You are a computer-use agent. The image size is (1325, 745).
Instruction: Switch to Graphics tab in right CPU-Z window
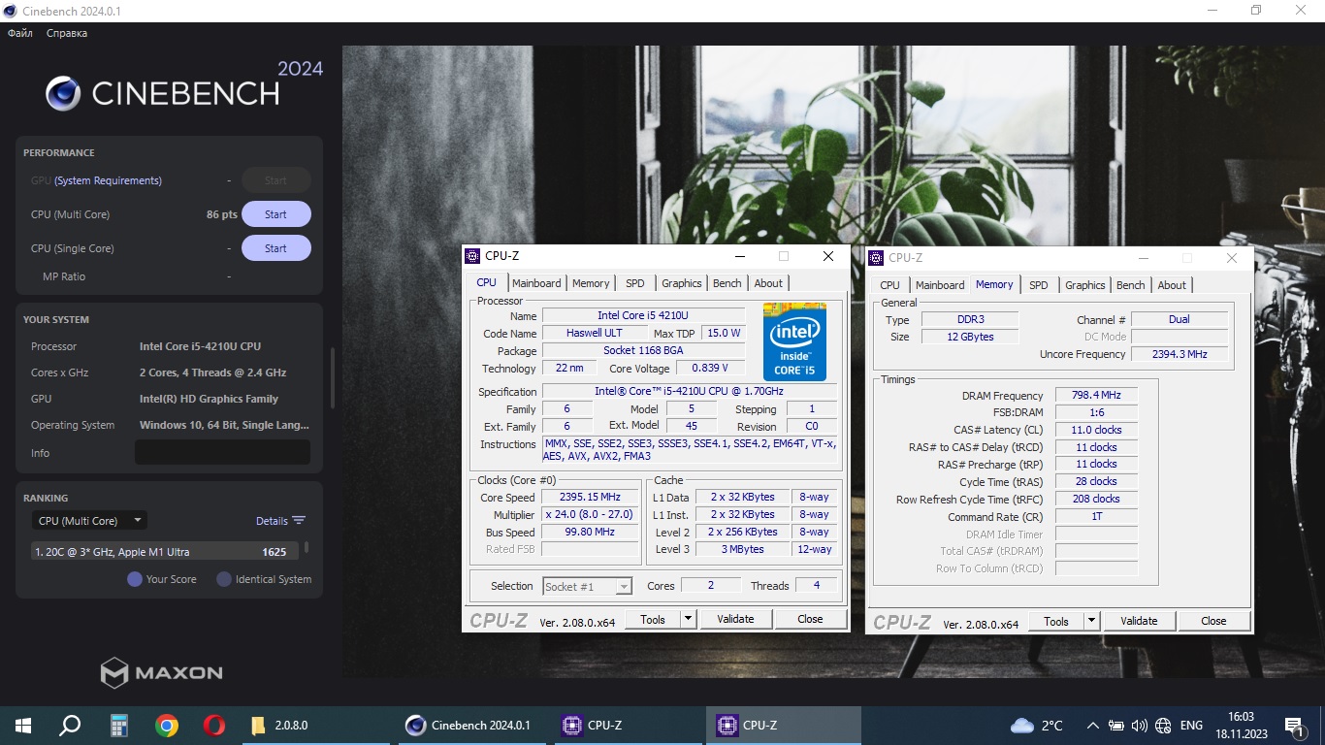point(1085,285)
